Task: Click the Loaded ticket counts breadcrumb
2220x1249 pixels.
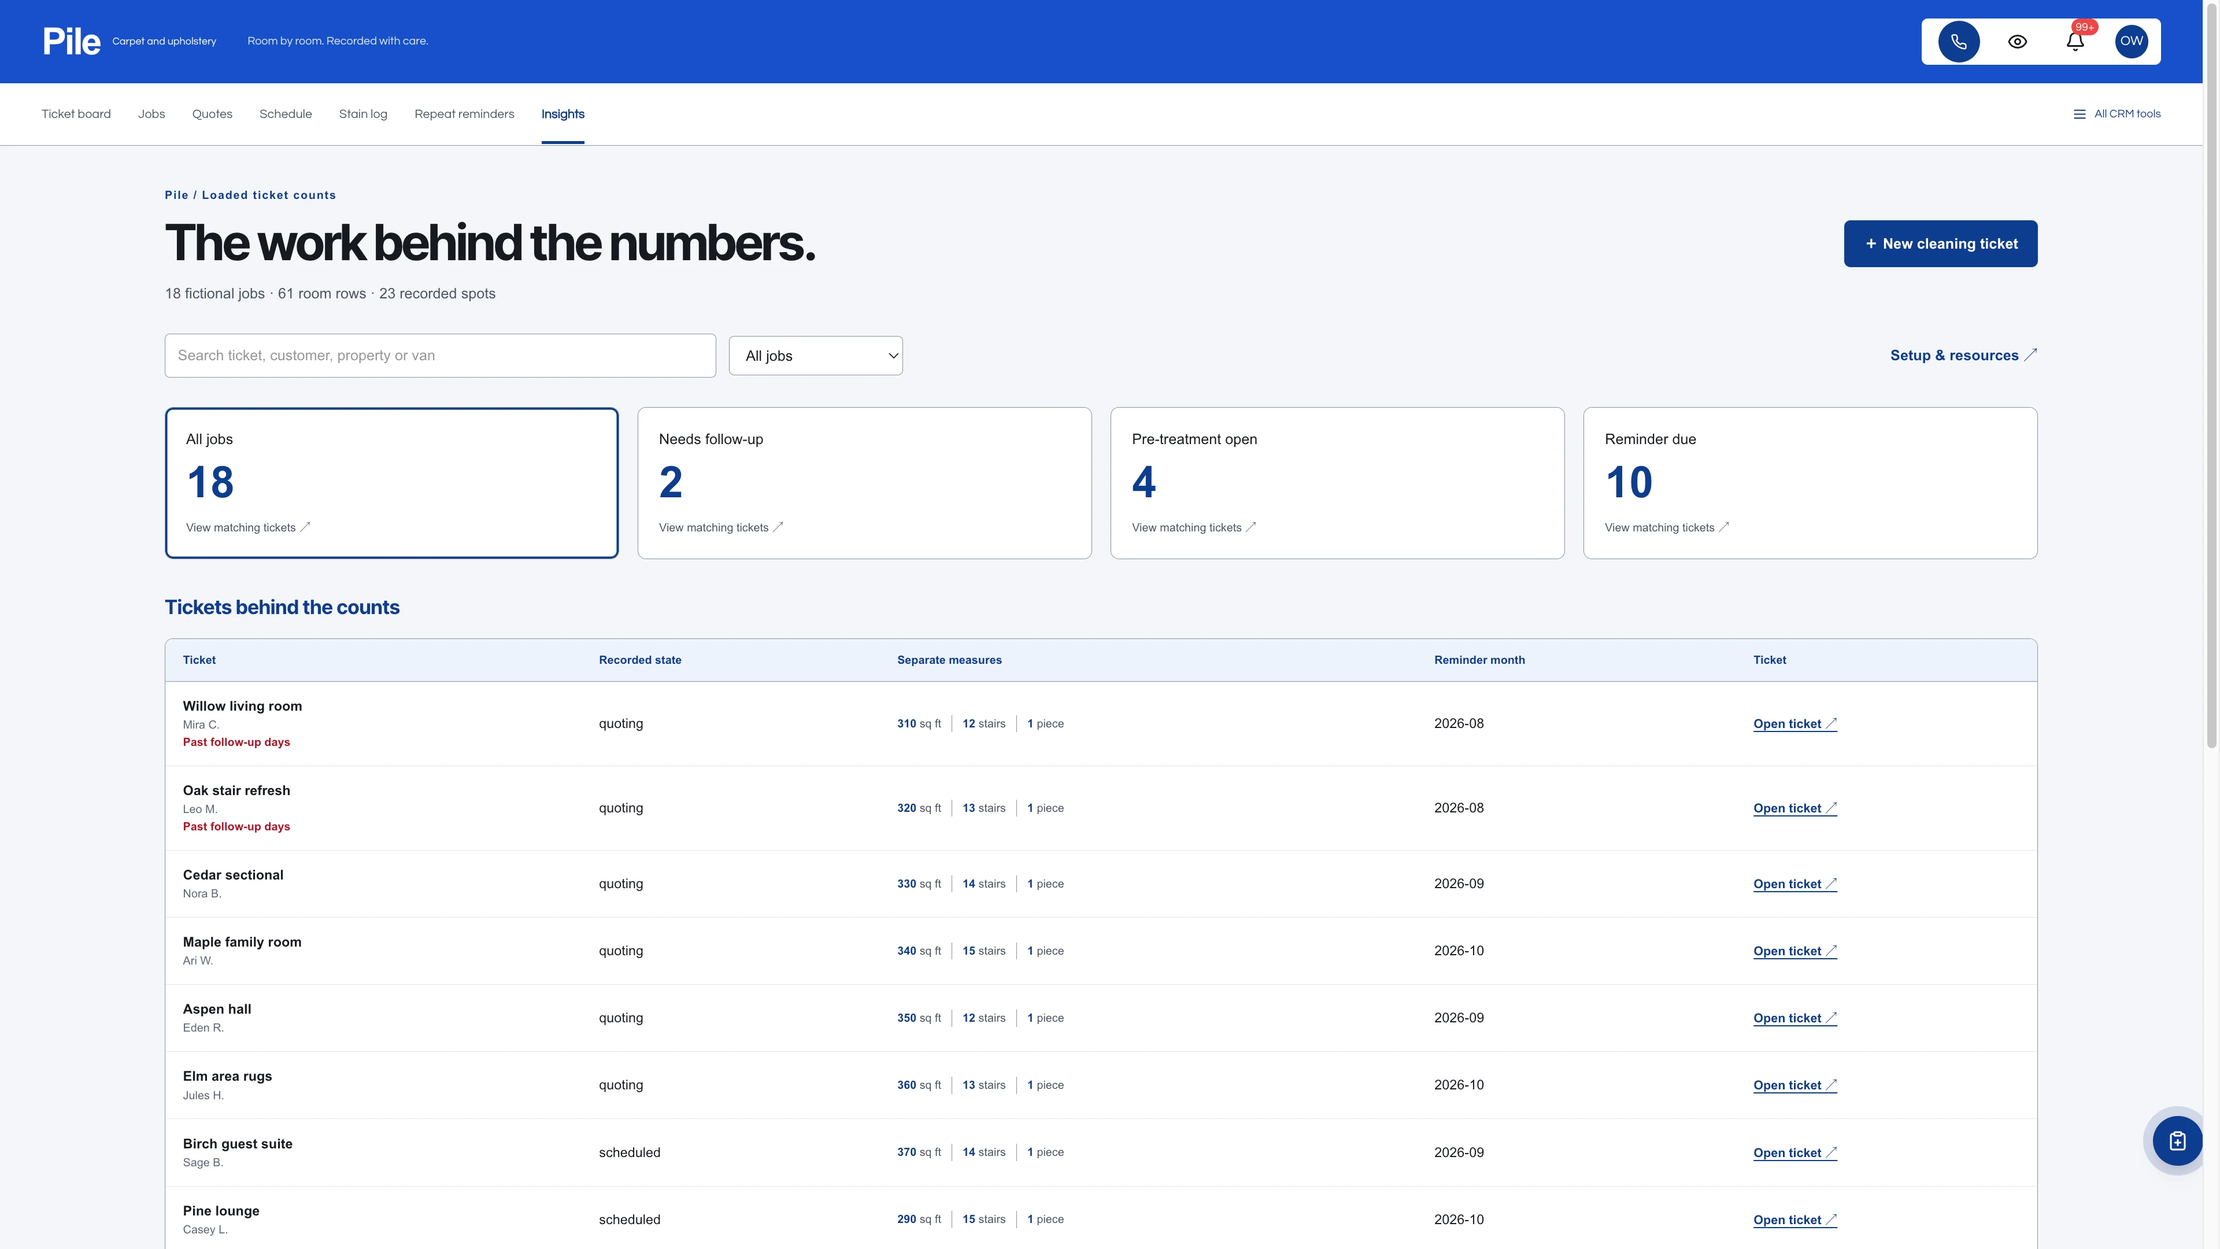Action: [x=269, y=195]
